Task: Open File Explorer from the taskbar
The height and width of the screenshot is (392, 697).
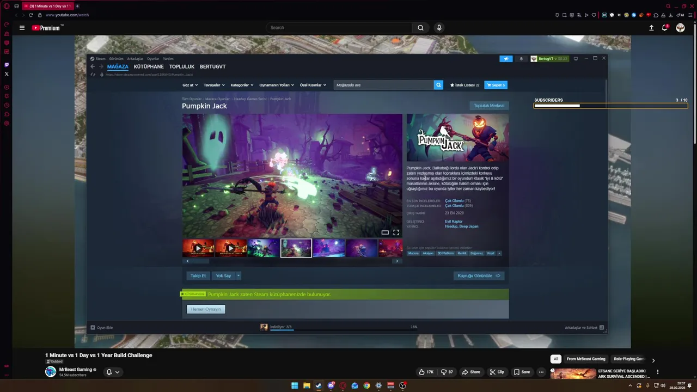Action: point(307,385)
